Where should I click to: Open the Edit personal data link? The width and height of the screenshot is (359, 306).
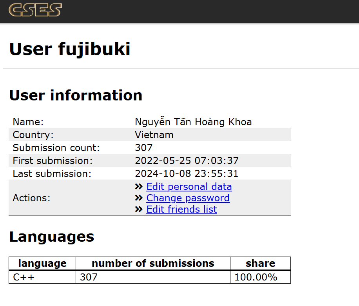pyautogui.click(x=189, y=187)
